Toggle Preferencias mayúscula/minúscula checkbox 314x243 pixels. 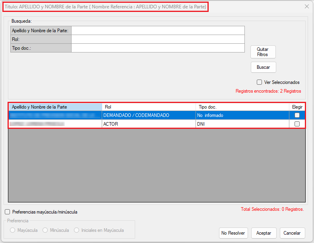[x=8, y=212]
